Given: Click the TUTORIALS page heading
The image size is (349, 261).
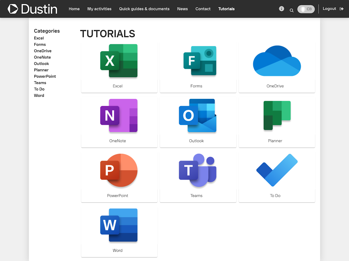Looking at the screenshot, I should (x=108, y=34).
